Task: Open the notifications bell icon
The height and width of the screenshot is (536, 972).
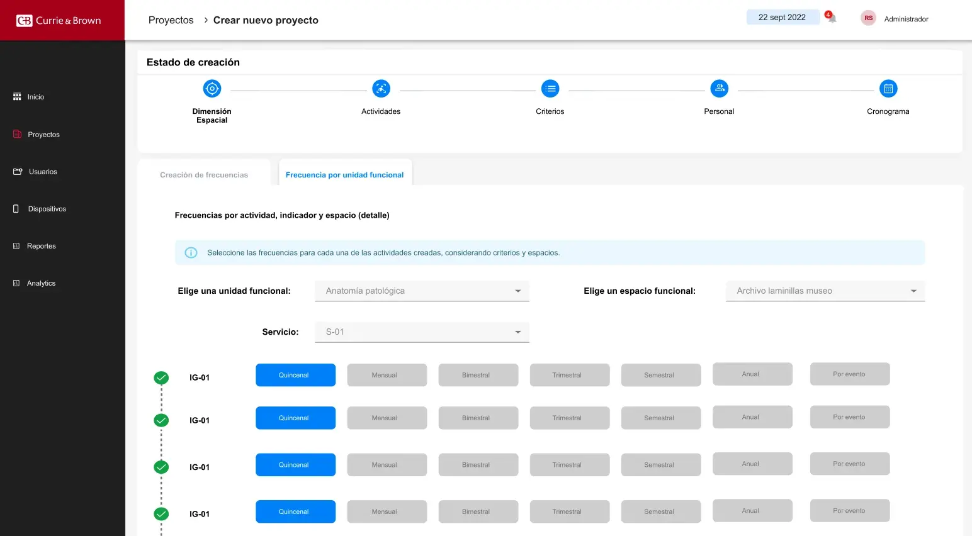Action: [831, 17]
